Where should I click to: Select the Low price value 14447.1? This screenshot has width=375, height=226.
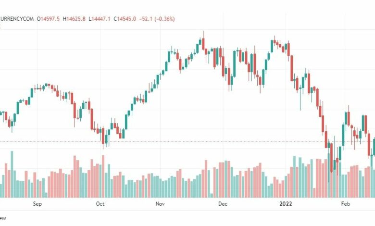point(101,19)
